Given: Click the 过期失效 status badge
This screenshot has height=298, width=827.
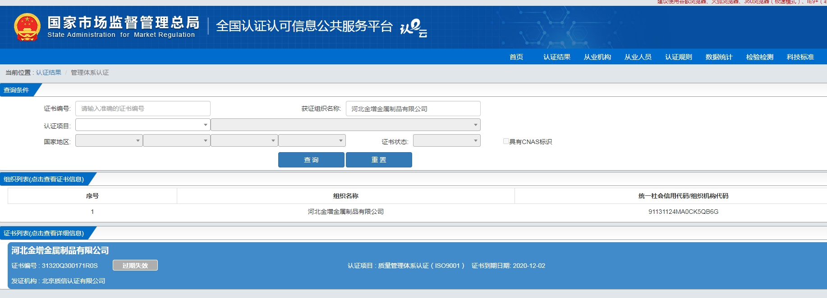Looking at the screenshot, I should [135, 266].
